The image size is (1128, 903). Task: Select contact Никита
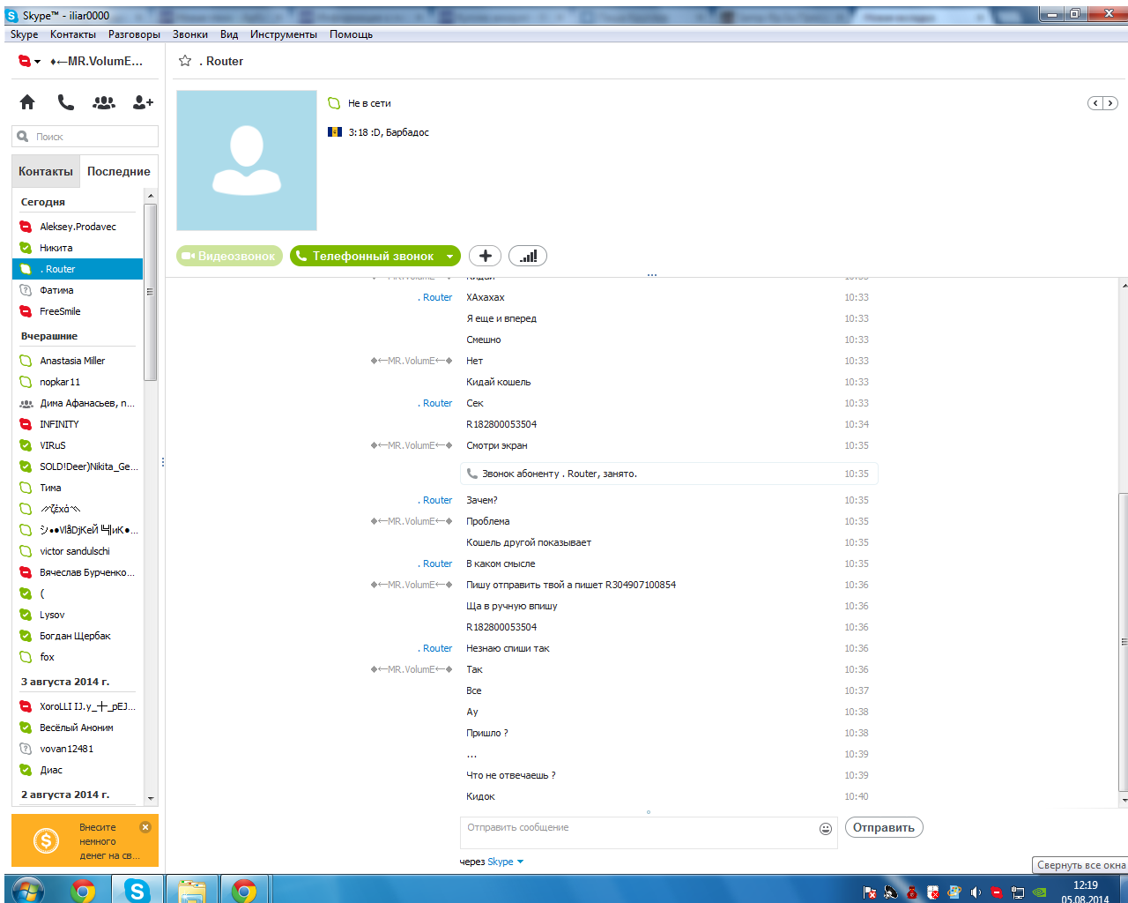[78, 248]
